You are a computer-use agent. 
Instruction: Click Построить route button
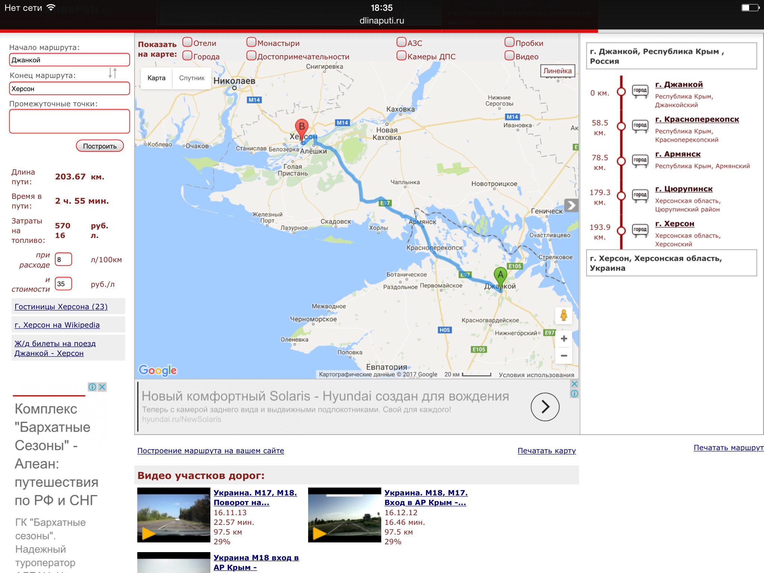100,146
